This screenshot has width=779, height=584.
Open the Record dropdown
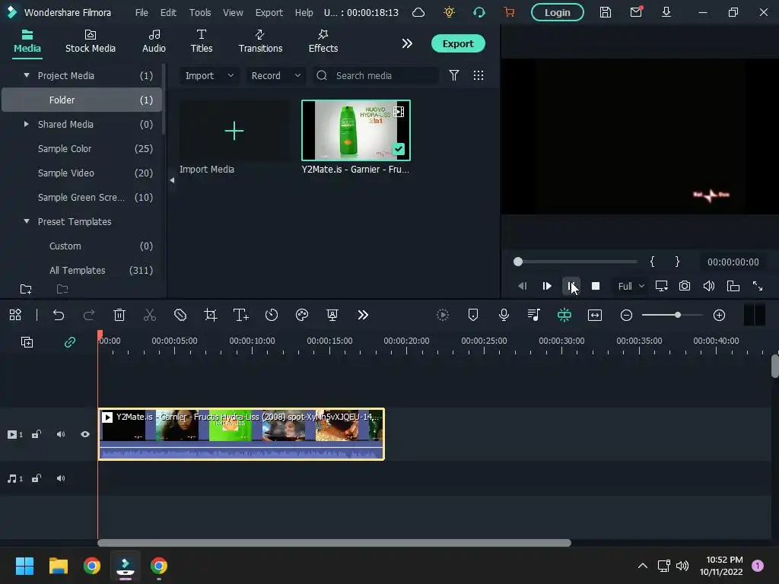(275, 75)
